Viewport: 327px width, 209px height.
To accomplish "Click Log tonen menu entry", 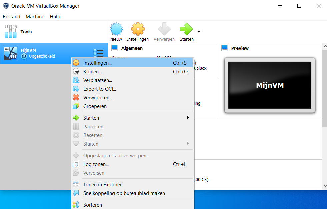I will coord(96,164).
